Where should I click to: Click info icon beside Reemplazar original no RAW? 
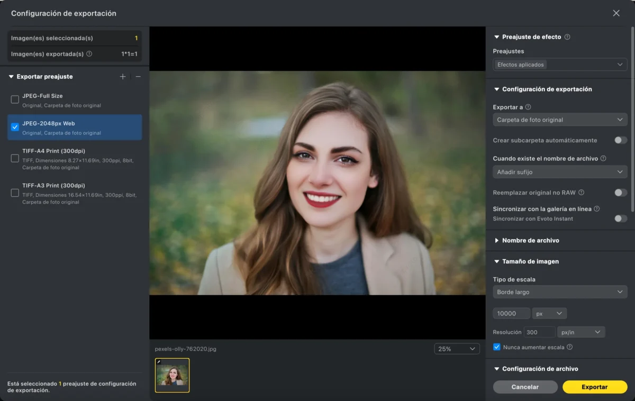[581, 193]
